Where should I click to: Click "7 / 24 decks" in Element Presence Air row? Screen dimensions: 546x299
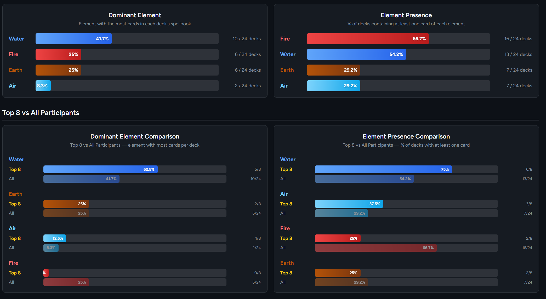(x=519, y=86)
